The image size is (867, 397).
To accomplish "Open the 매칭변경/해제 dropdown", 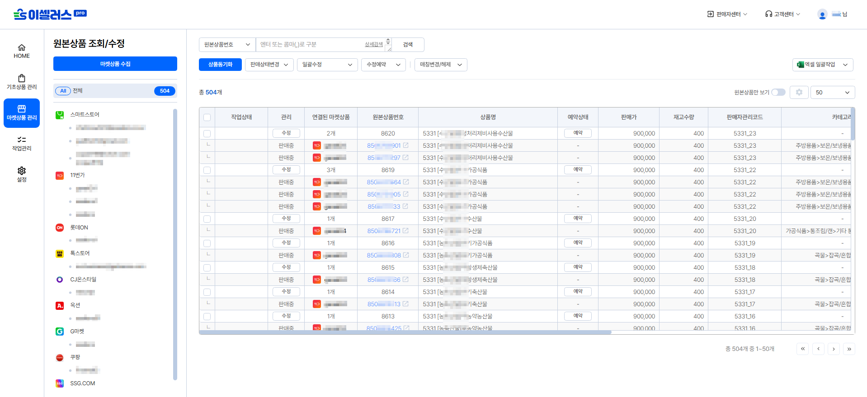I will click(x=441, y=65).
